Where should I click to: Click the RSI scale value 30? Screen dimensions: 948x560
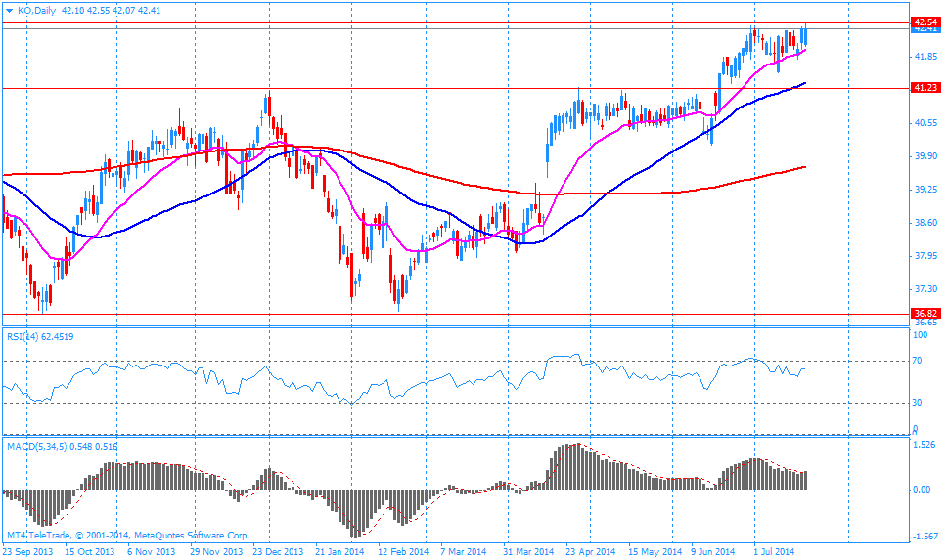[x=917, y=402]
